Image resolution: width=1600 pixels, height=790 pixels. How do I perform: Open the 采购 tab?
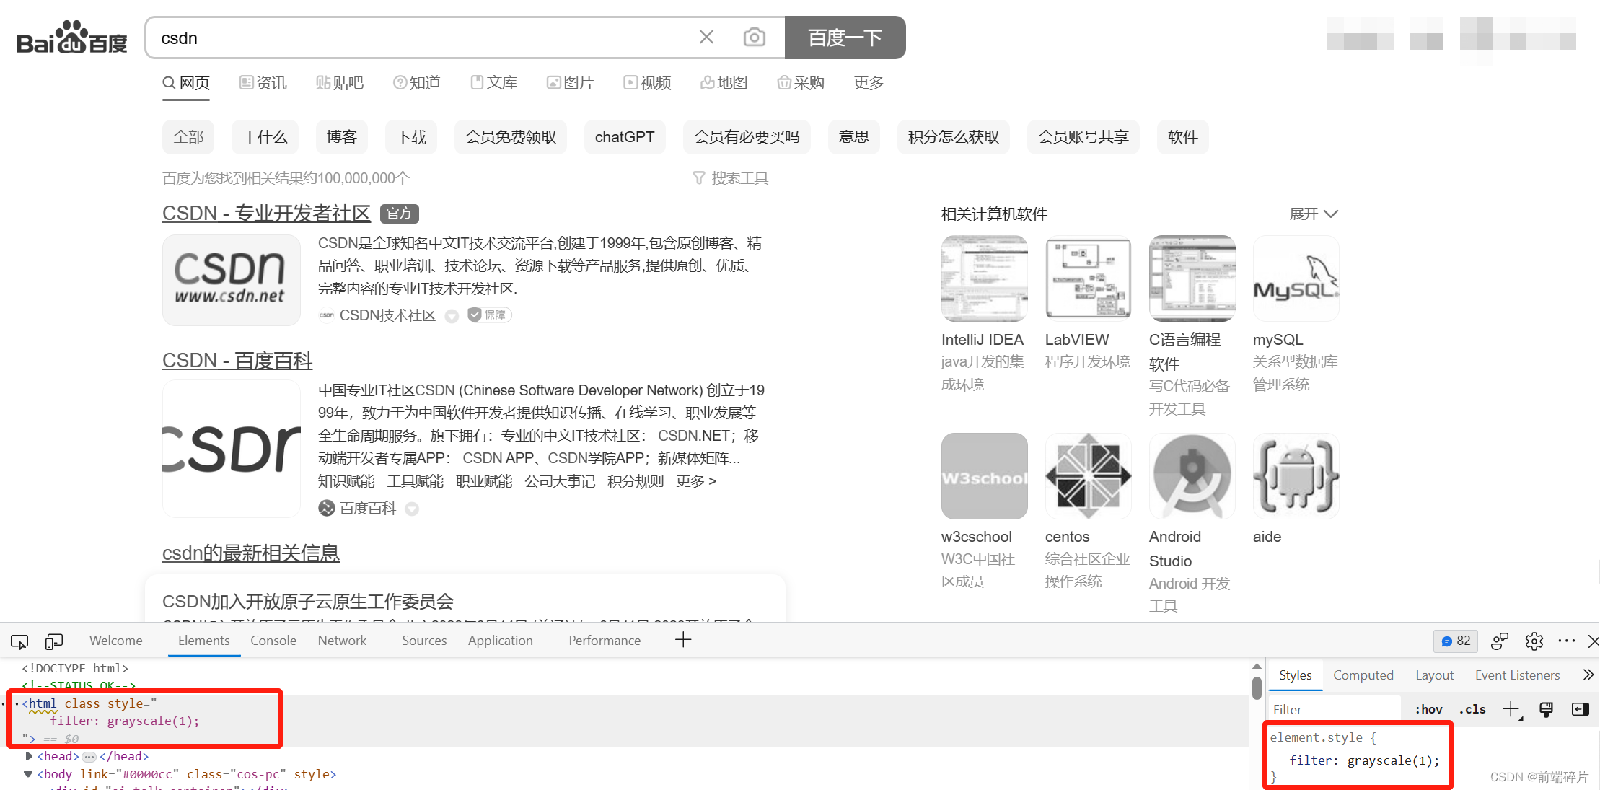pos(801,83)
